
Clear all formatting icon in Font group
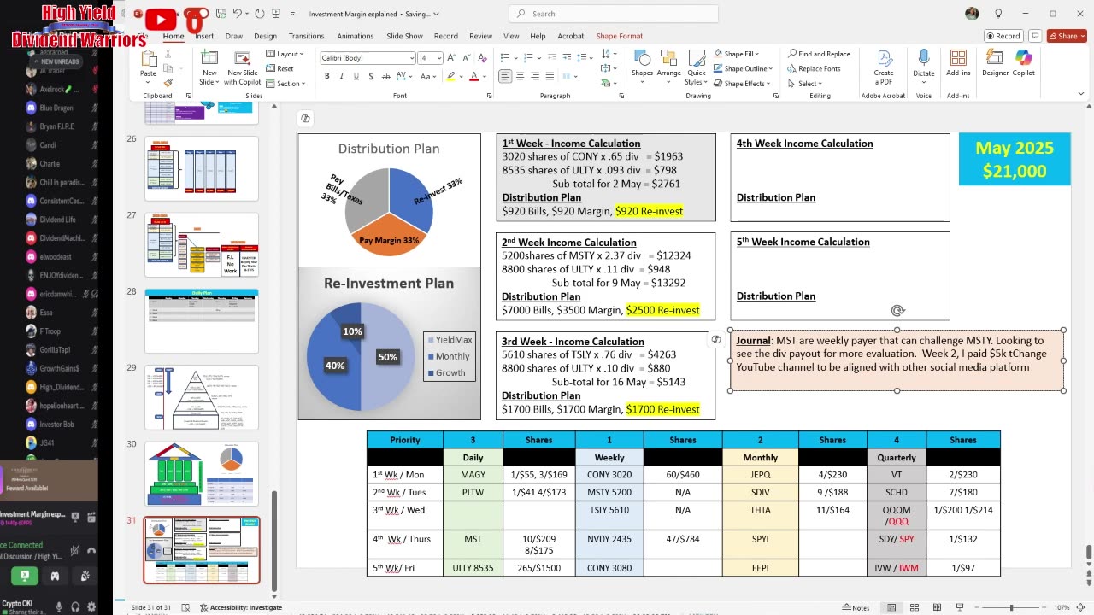pyautogui.click(x=481, y=58)
